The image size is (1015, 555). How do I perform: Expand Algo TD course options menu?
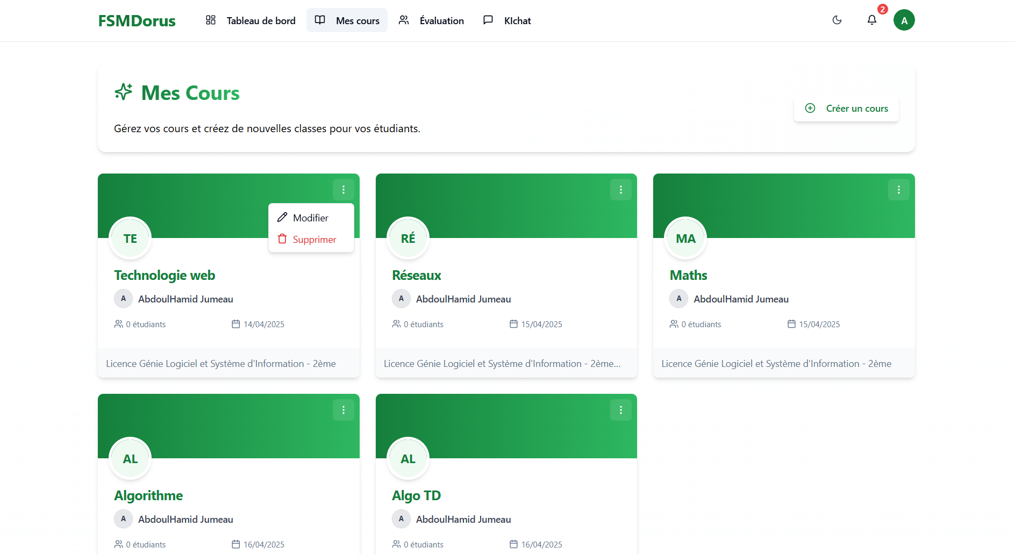point(621,410)
